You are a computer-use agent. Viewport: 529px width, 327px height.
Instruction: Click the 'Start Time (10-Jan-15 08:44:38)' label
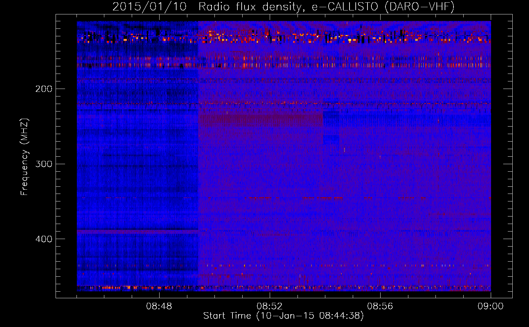click(283, 316)
